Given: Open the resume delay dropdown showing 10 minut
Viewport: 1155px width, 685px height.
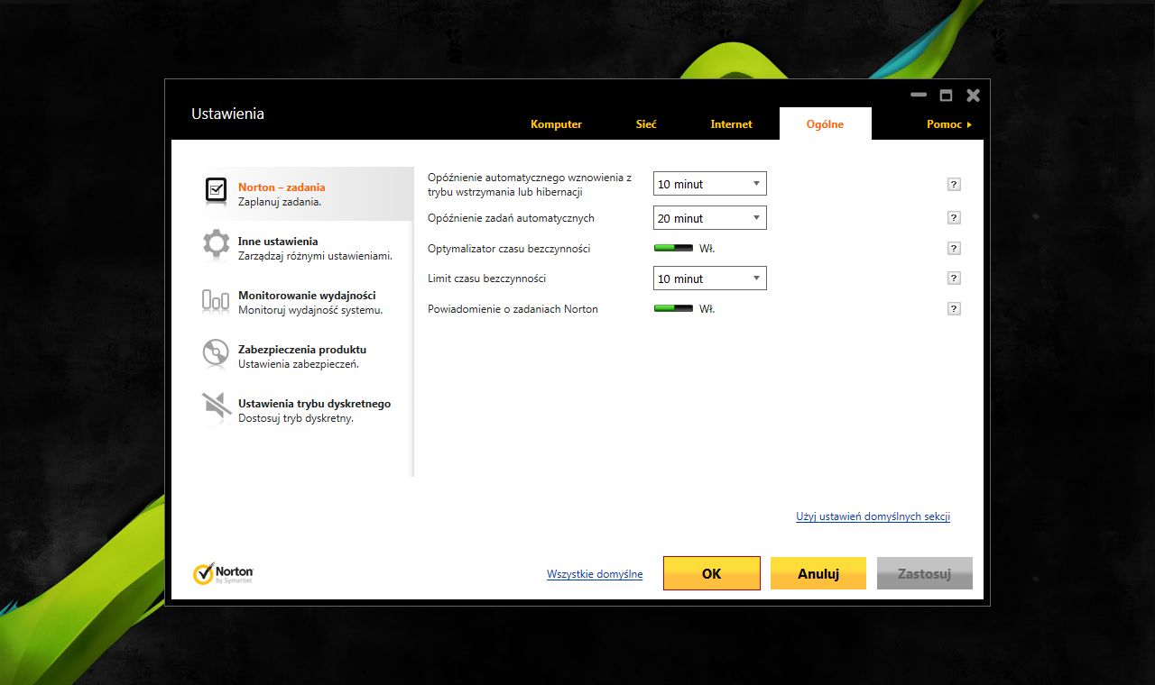Looking at the screenshot, I should [710, 184].
